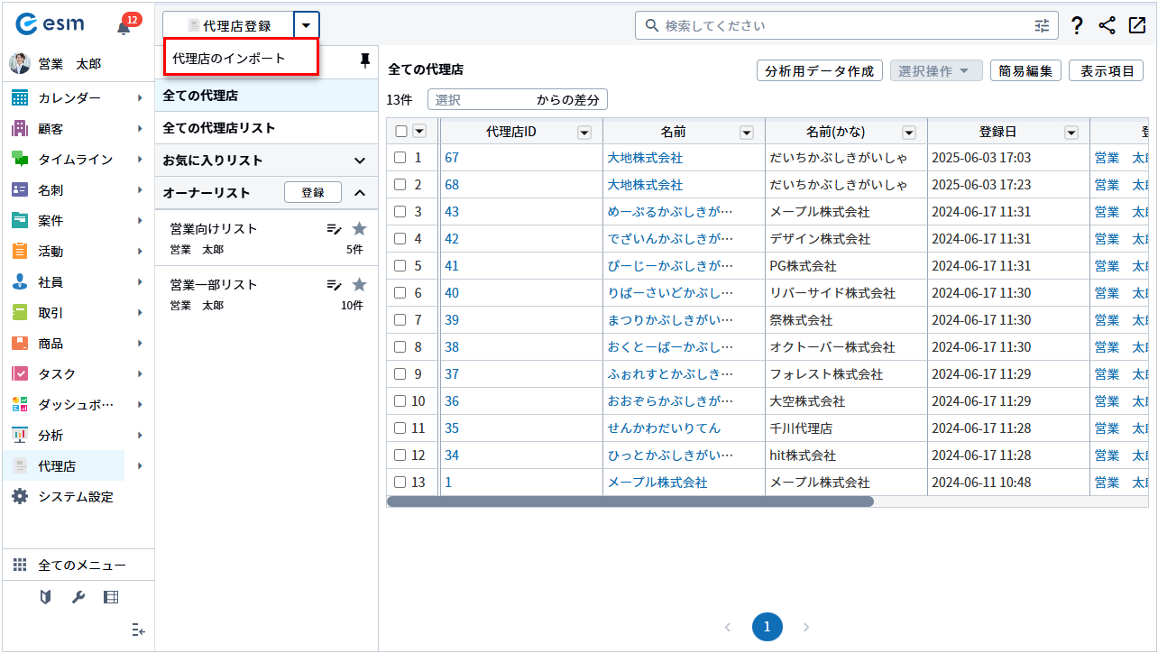Screen dimensions: 1158x653
Task: Open the 代理店ID column dropdown
Action: pos(584,133)
